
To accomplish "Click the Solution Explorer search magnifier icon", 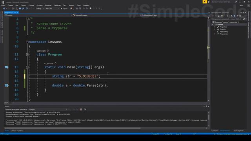I will 244,19.
